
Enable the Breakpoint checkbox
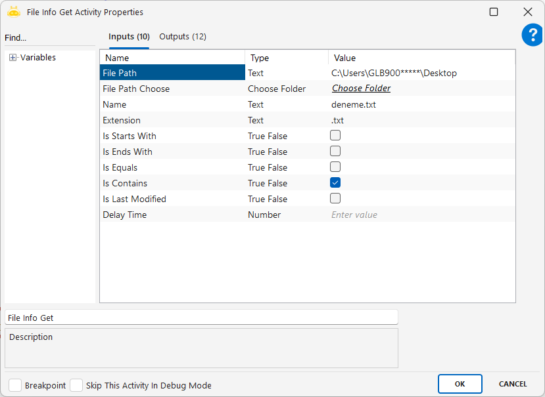15,385
